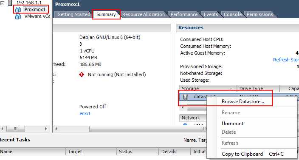
Task: Sort Recent Tasks by Target column
Action: [91, 152]
